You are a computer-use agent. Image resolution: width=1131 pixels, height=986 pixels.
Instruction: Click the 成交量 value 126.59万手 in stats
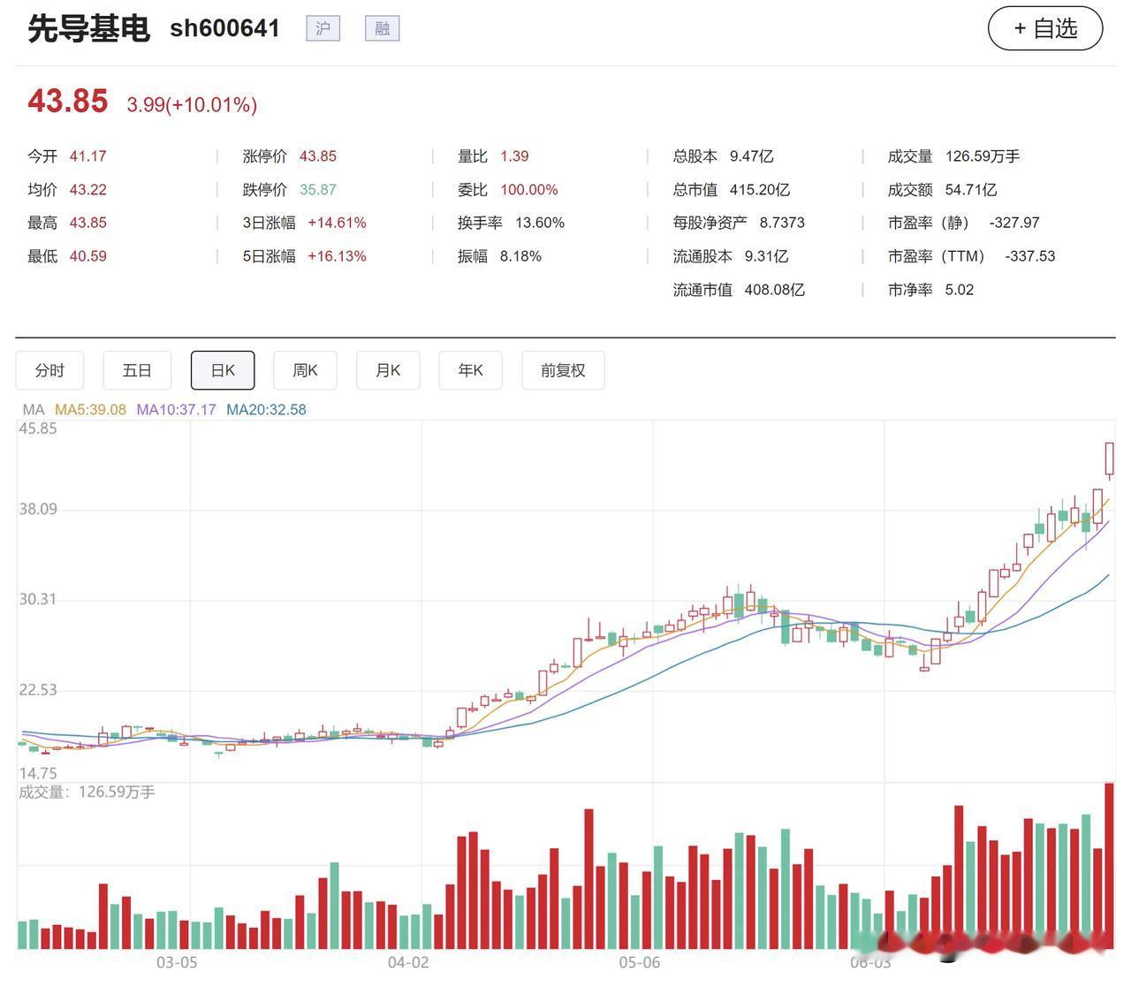[x=983, y=156]
